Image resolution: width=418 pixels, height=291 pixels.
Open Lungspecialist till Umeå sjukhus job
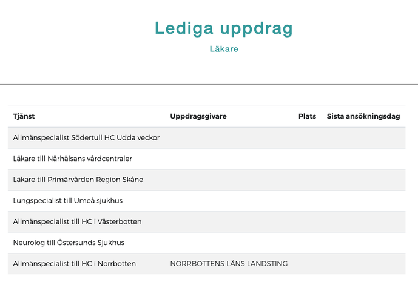click(x=67, y=200)
